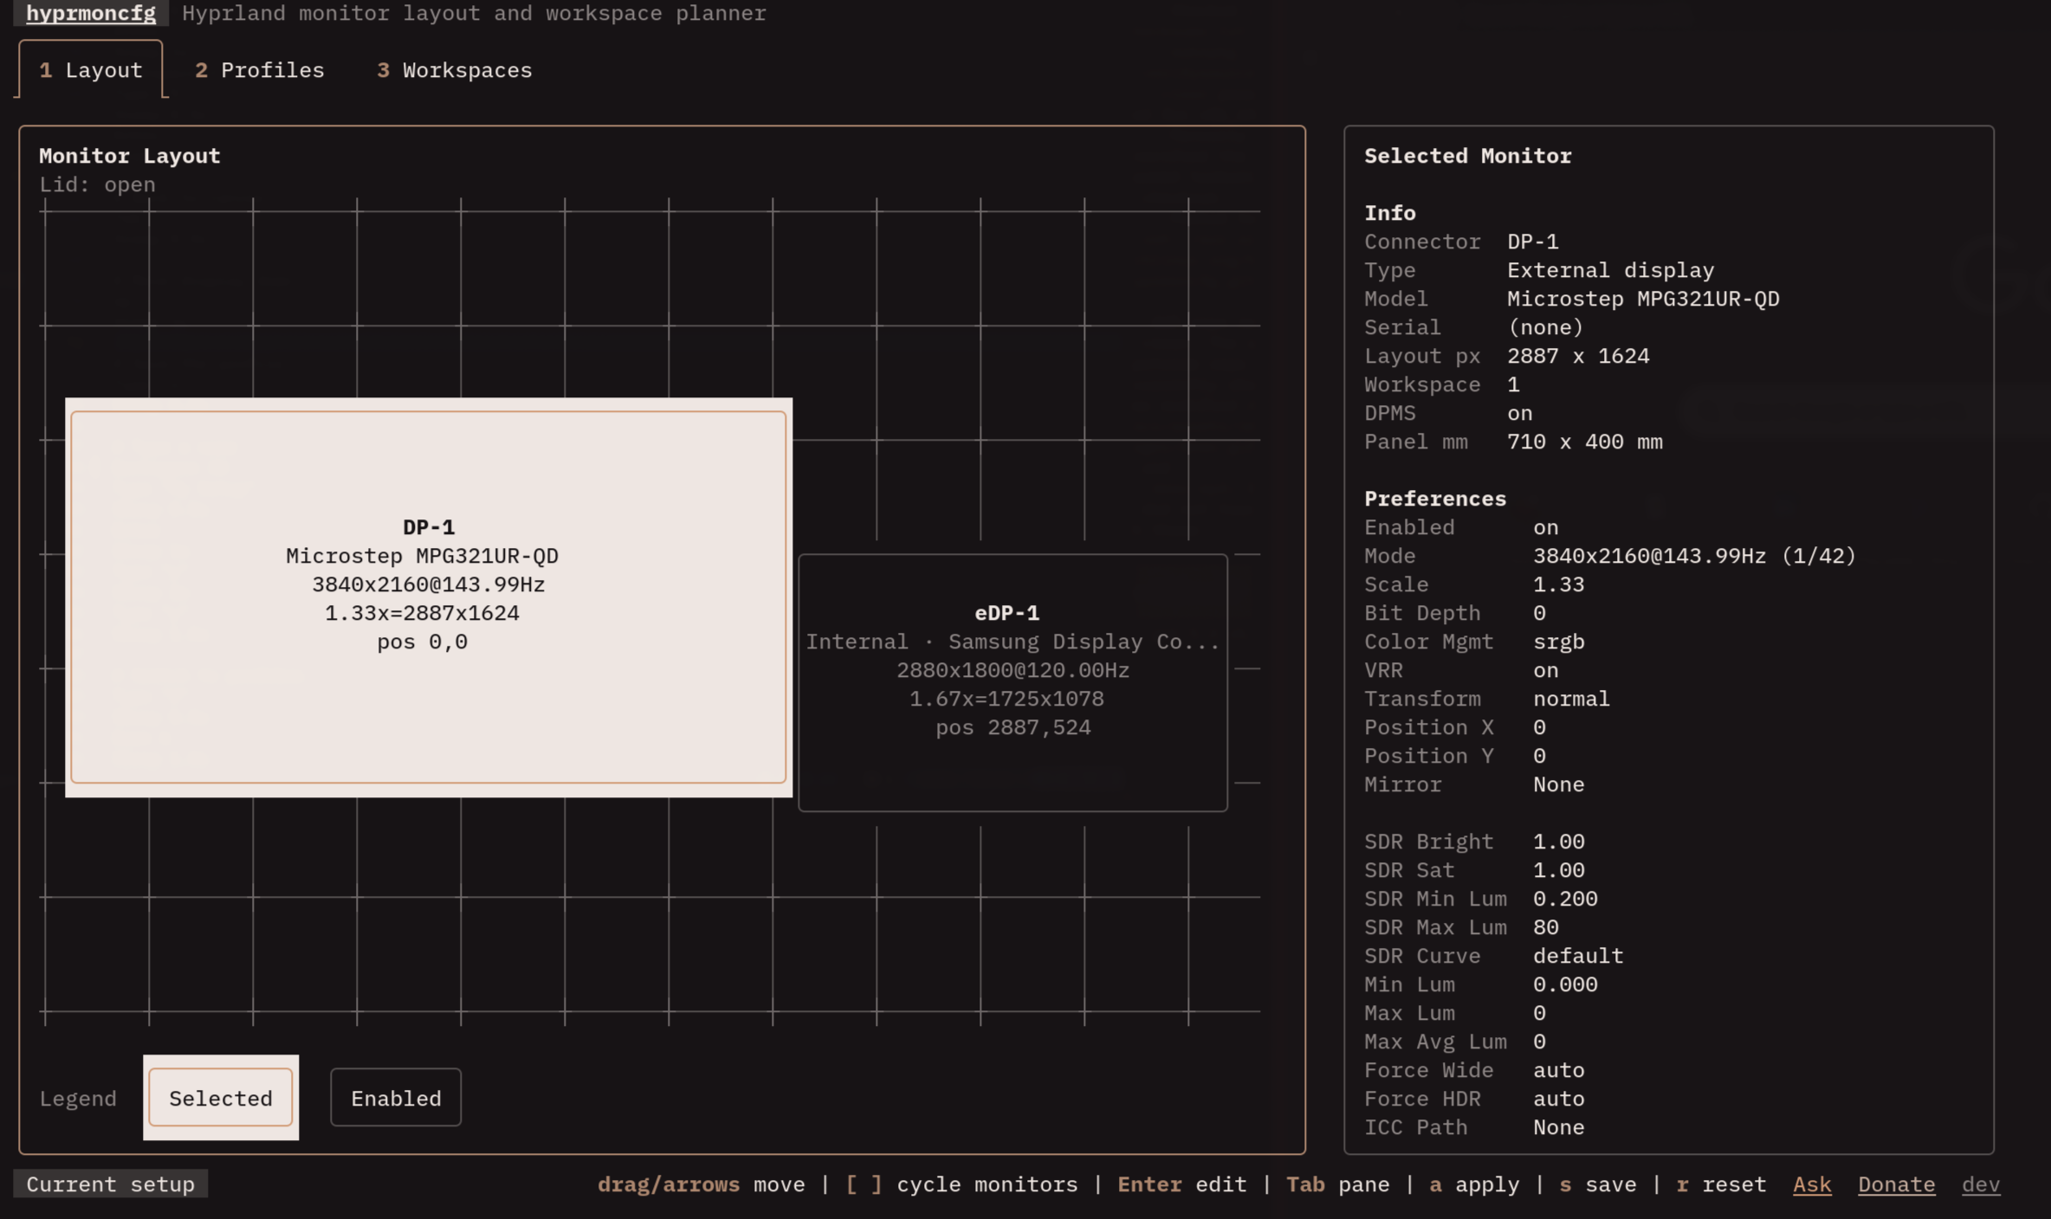Click 'pos 2887,524' on the eDP-1 box
This screenshot has width=2051, height=1219.
[x=1013, y=727]
